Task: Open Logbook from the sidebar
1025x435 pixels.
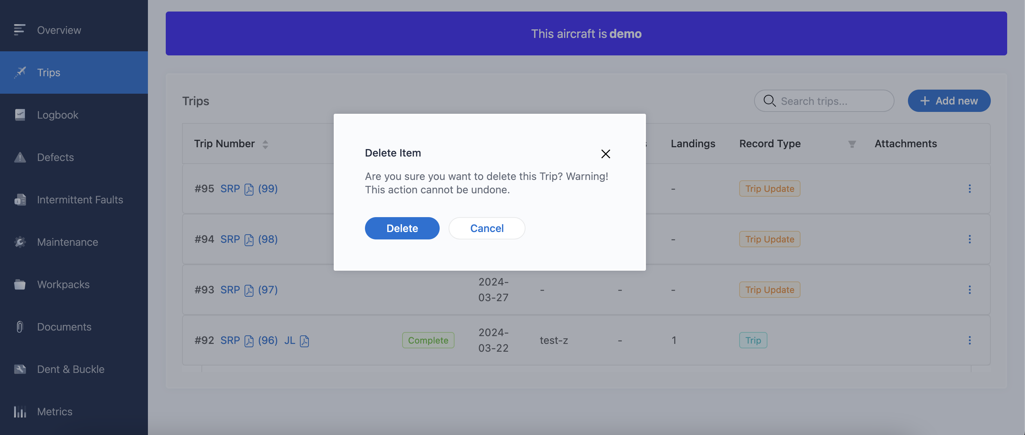Action: pyautogui.click(x=57, y=115)
